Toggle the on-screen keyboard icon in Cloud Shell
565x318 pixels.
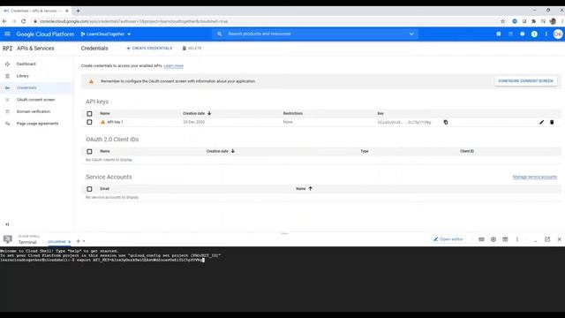click(x=481, y=239)
